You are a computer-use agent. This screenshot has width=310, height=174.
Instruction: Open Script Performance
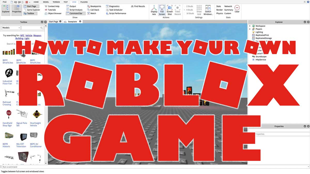116,13
